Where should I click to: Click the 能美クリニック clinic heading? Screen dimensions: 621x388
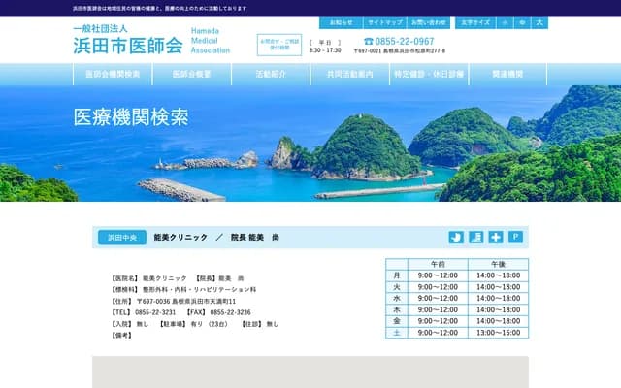tap(180, 237)
